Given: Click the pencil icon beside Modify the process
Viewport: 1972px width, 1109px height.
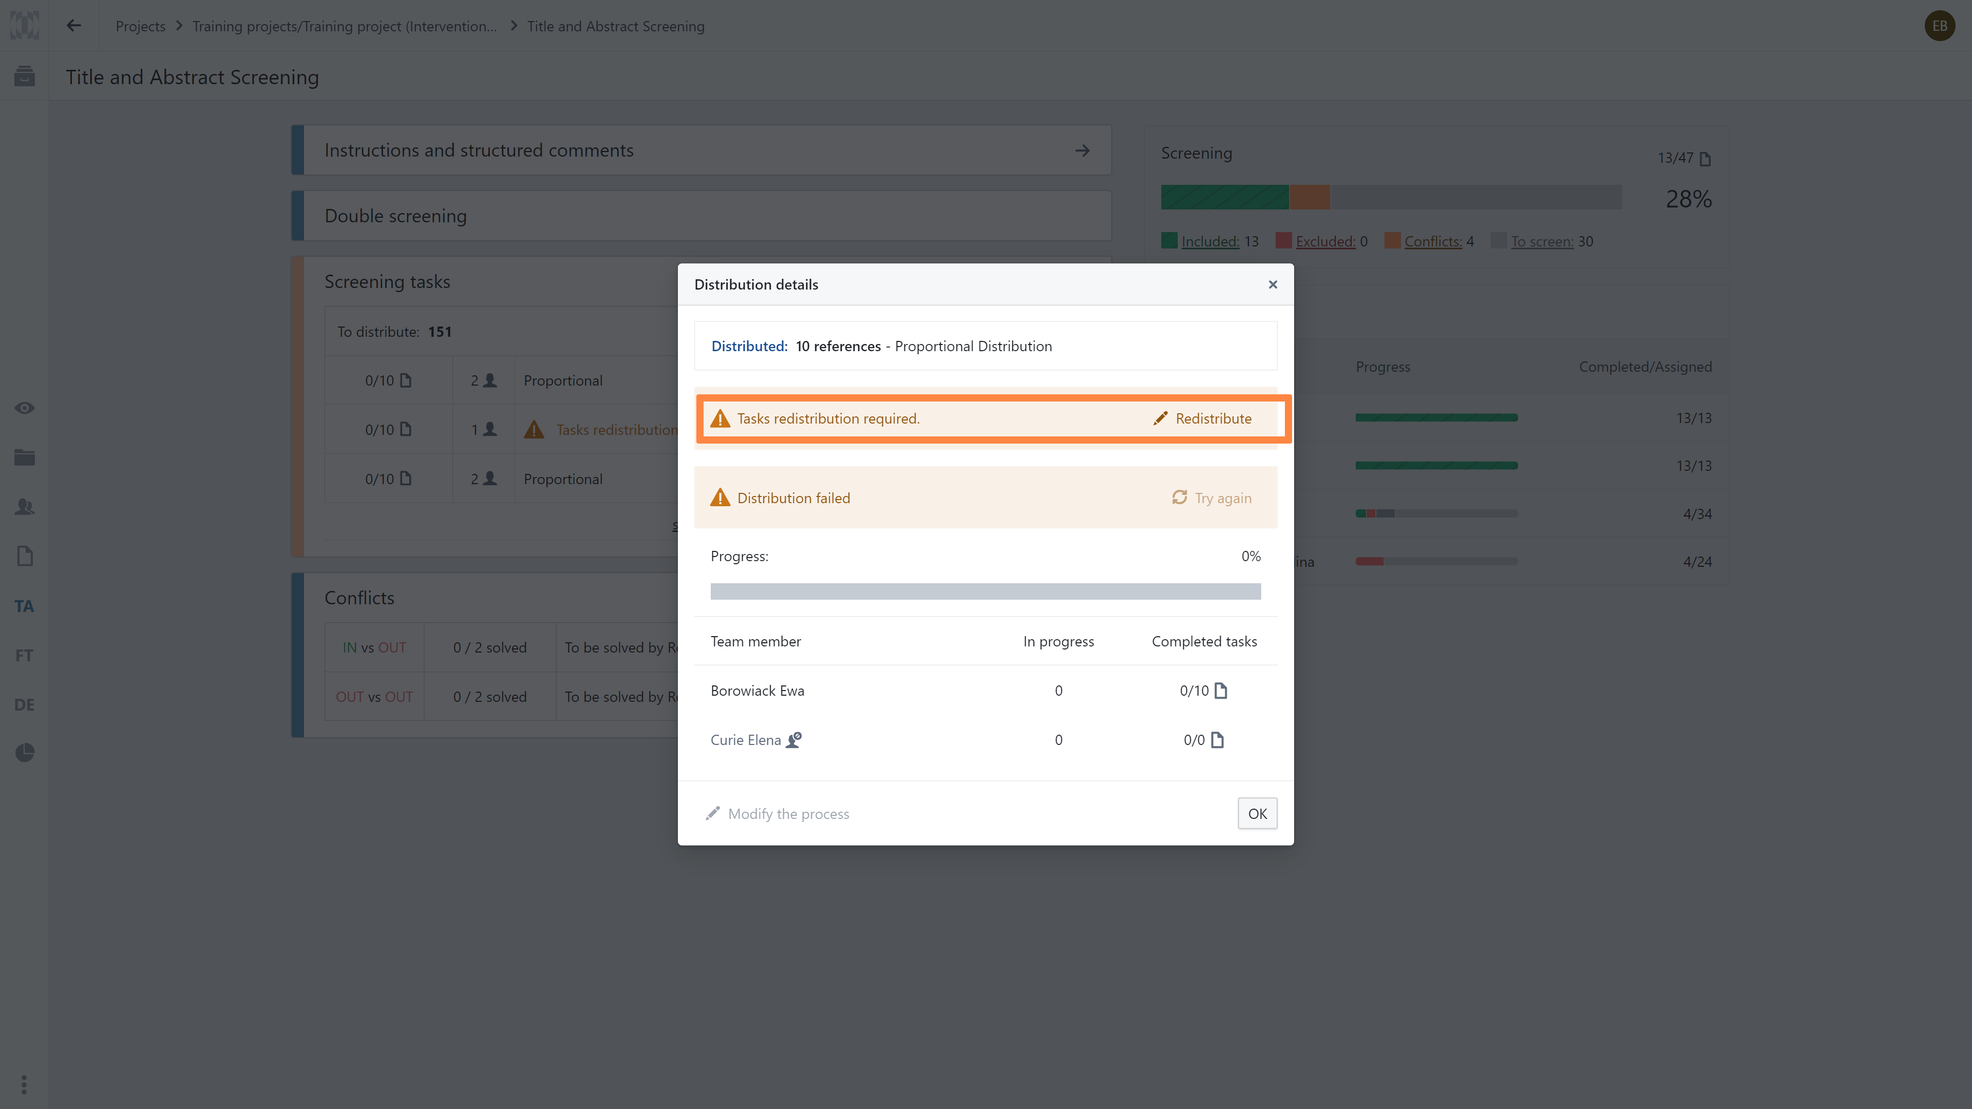Looking at the screenshot, I should (x=713, y=814).
